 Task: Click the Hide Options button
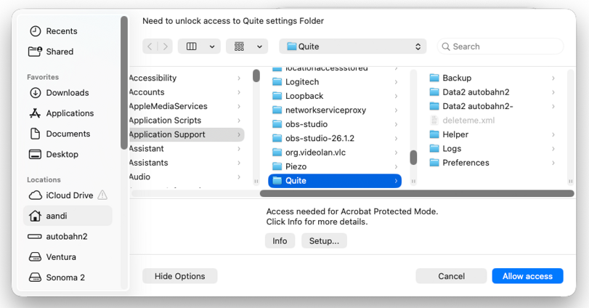coord(180,276)
